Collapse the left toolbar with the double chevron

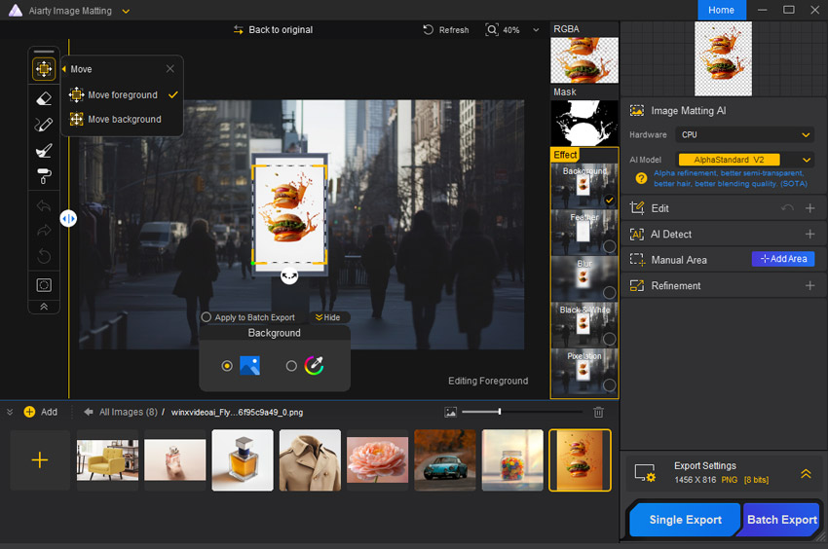coord(44,307)
